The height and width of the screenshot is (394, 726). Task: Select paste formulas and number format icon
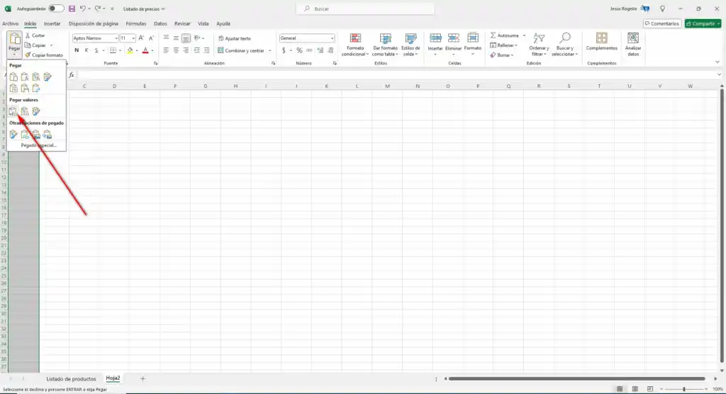[36, 77]
